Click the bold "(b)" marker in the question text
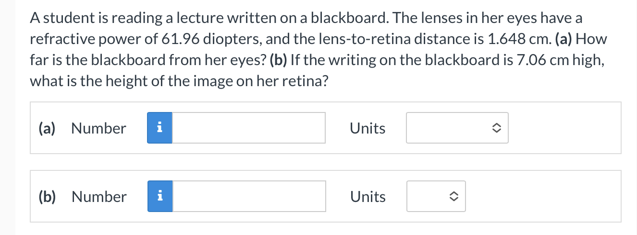The width and height of the screenshot is (637, 235). (279, 60)
